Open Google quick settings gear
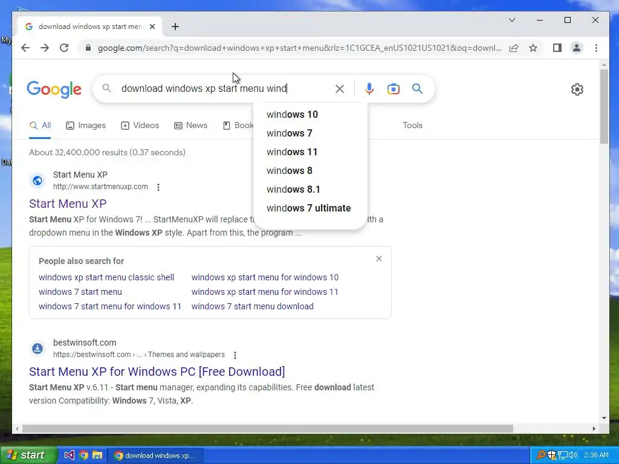Viewport: 619px width, 464px height. coord(577,89)
